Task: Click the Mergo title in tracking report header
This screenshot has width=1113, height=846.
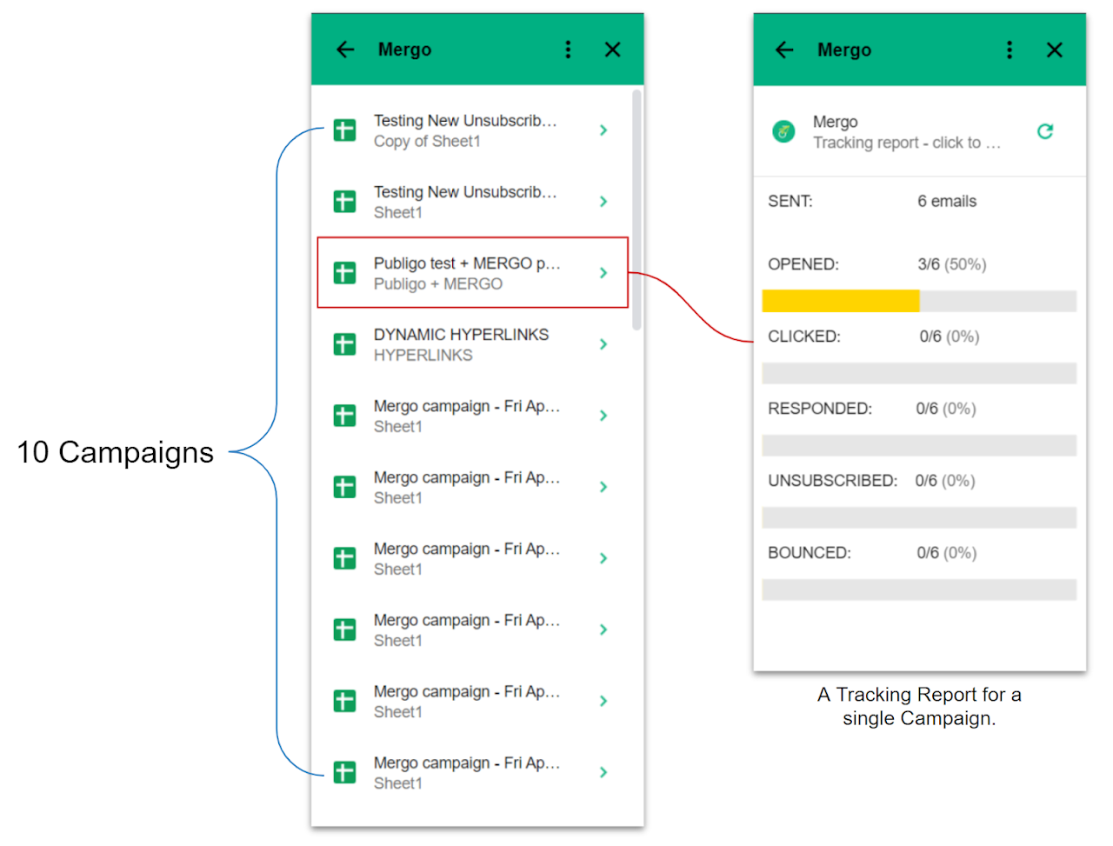Action: (844, 50)
